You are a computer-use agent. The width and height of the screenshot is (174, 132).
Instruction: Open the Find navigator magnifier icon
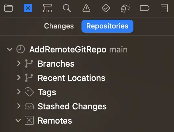click(67, 8)
